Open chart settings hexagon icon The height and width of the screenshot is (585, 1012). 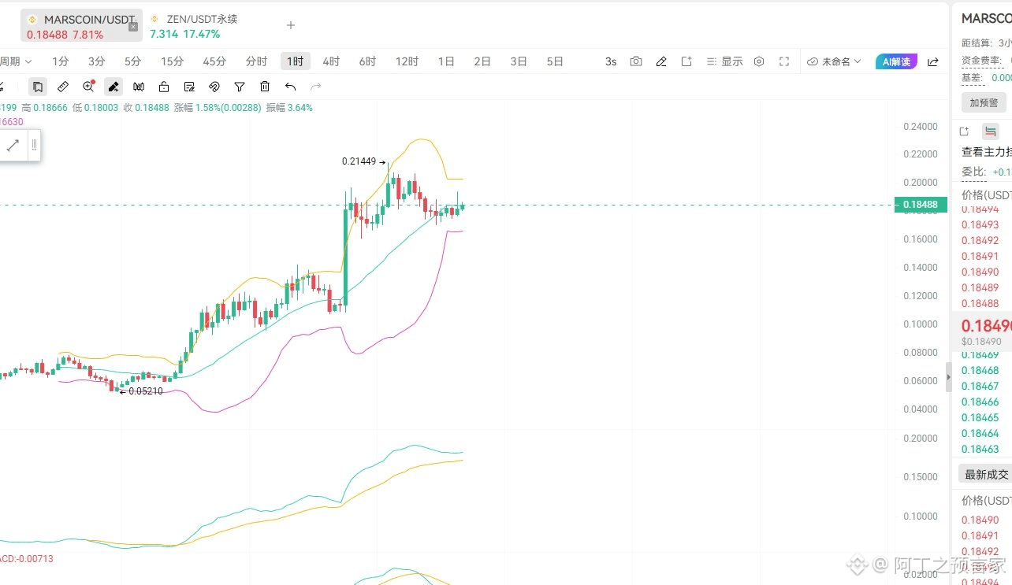pyautogui.click(x=759, y=61)
